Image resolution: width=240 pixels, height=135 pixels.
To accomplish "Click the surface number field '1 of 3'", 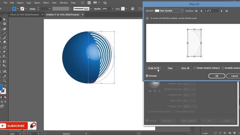I will pos(211,11).
